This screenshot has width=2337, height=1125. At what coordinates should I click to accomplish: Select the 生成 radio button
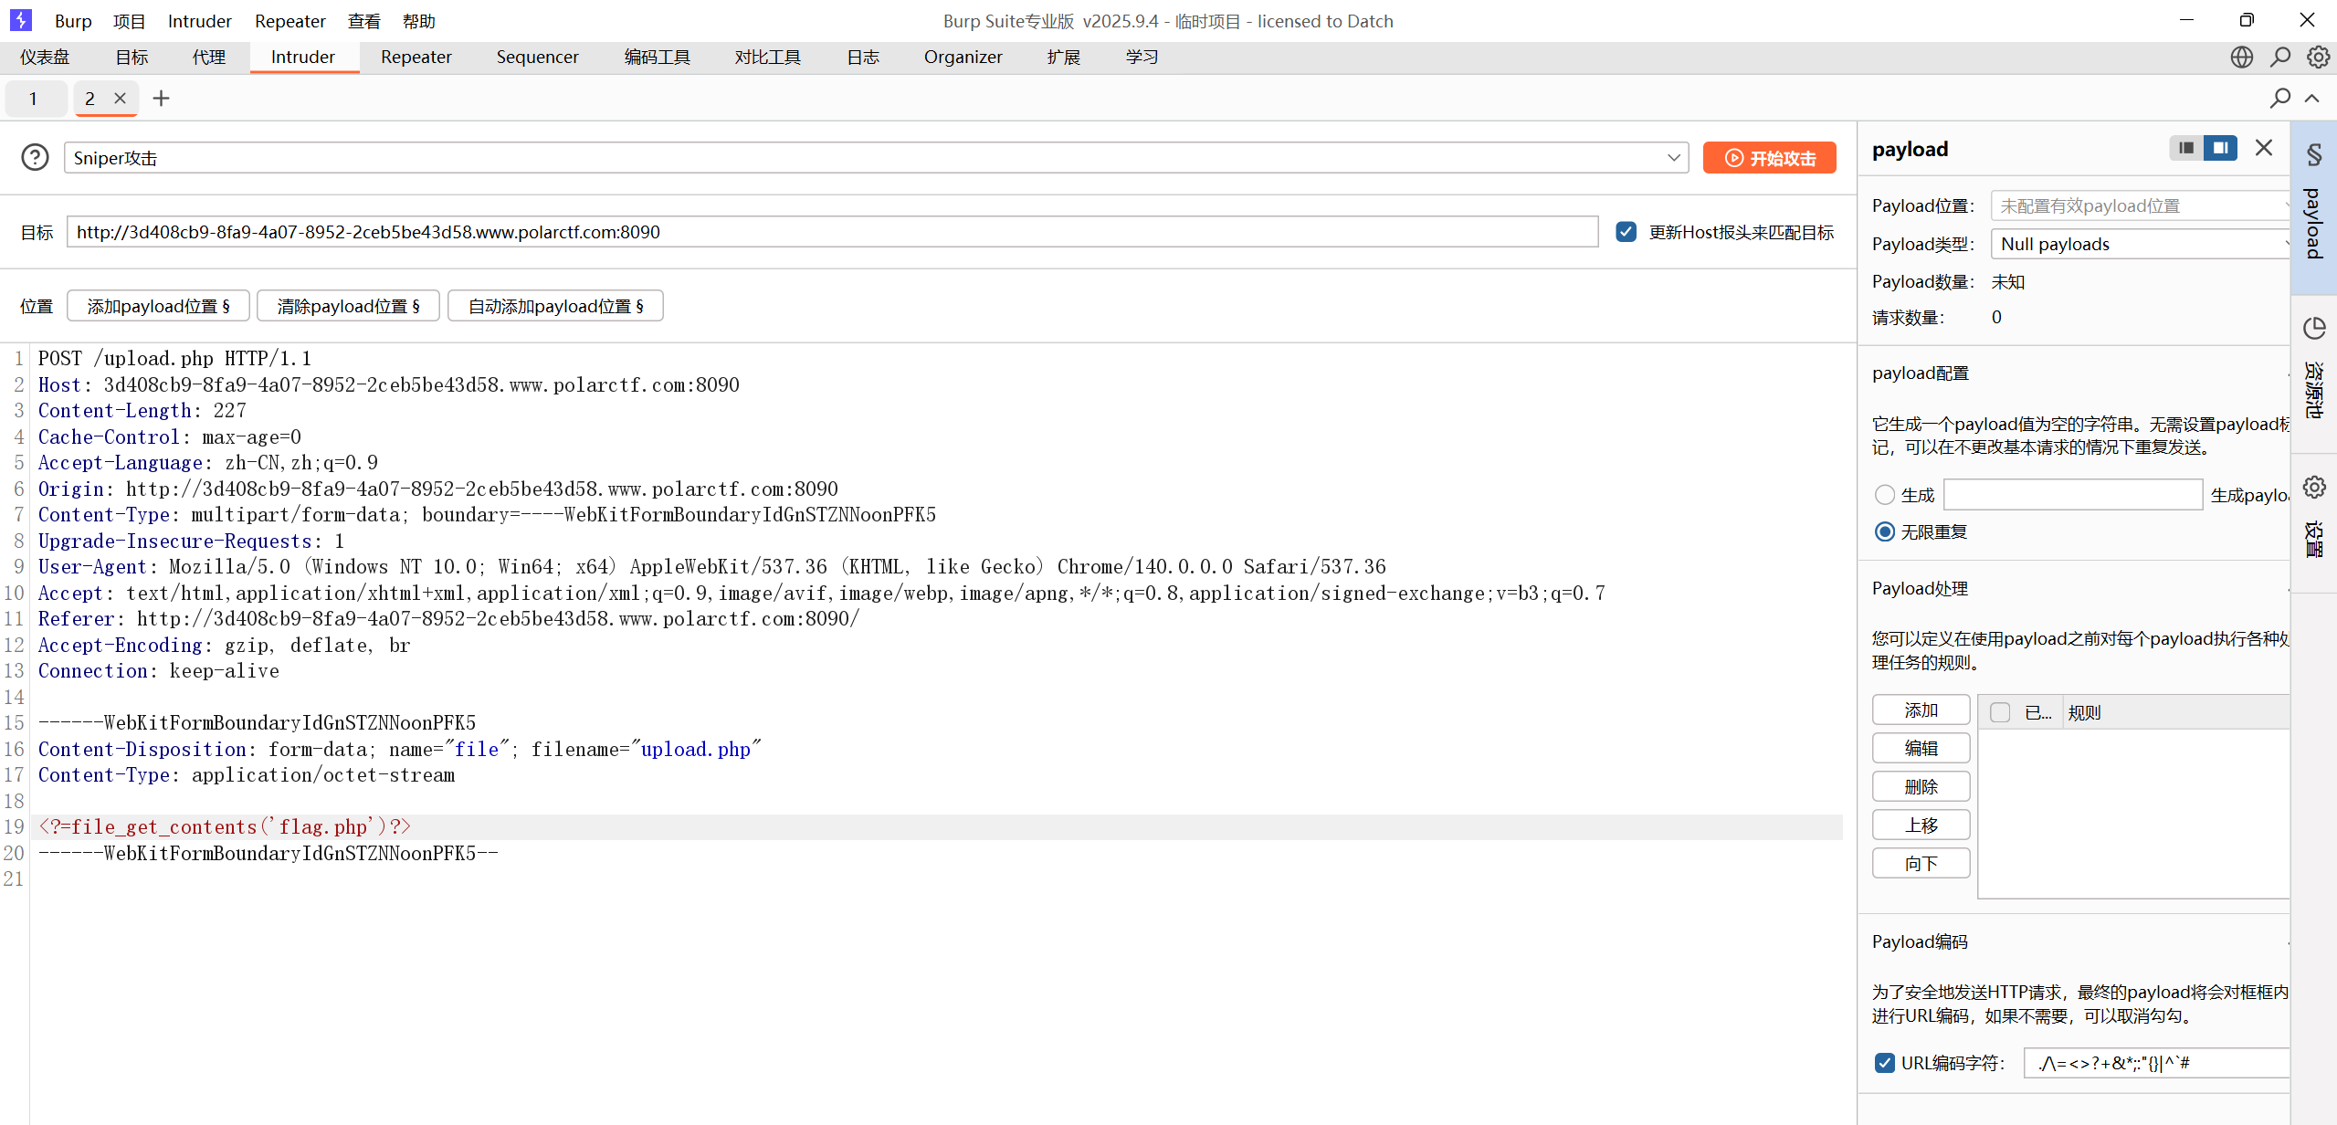1885,495
